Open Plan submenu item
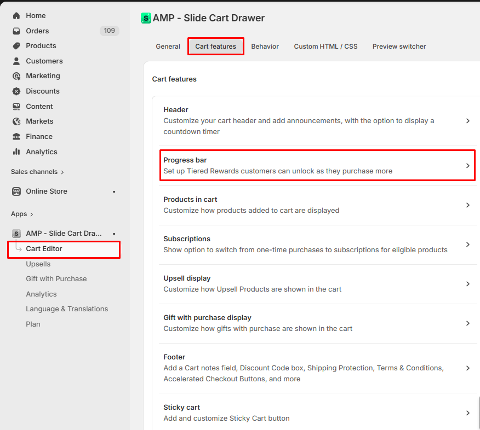 [x=33, y=324]
